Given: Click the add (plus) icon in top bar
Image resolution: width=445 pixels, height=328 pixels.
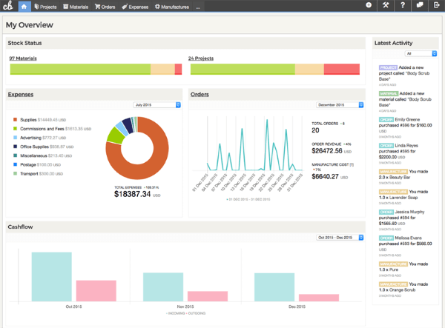Looking at the screenshot, I should point(369,6).
